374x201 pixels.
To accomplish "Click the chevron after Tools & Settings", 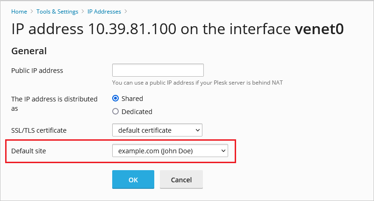I will 82,11.
